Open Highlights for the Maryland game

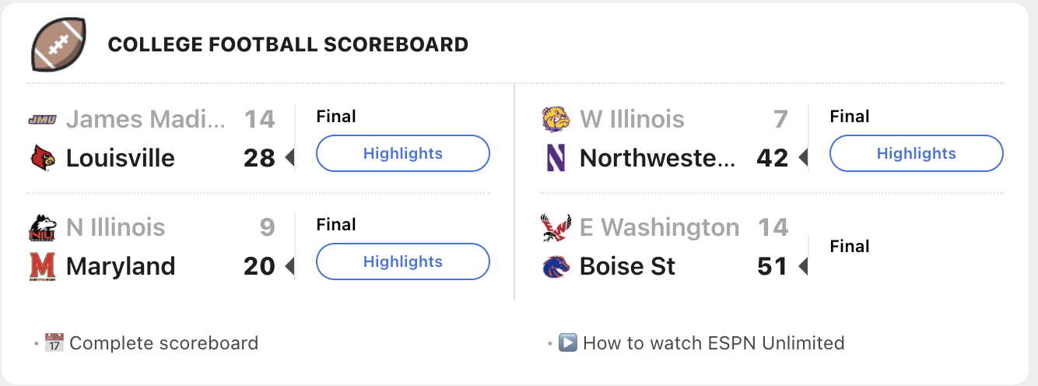click(x=402, y=261)
